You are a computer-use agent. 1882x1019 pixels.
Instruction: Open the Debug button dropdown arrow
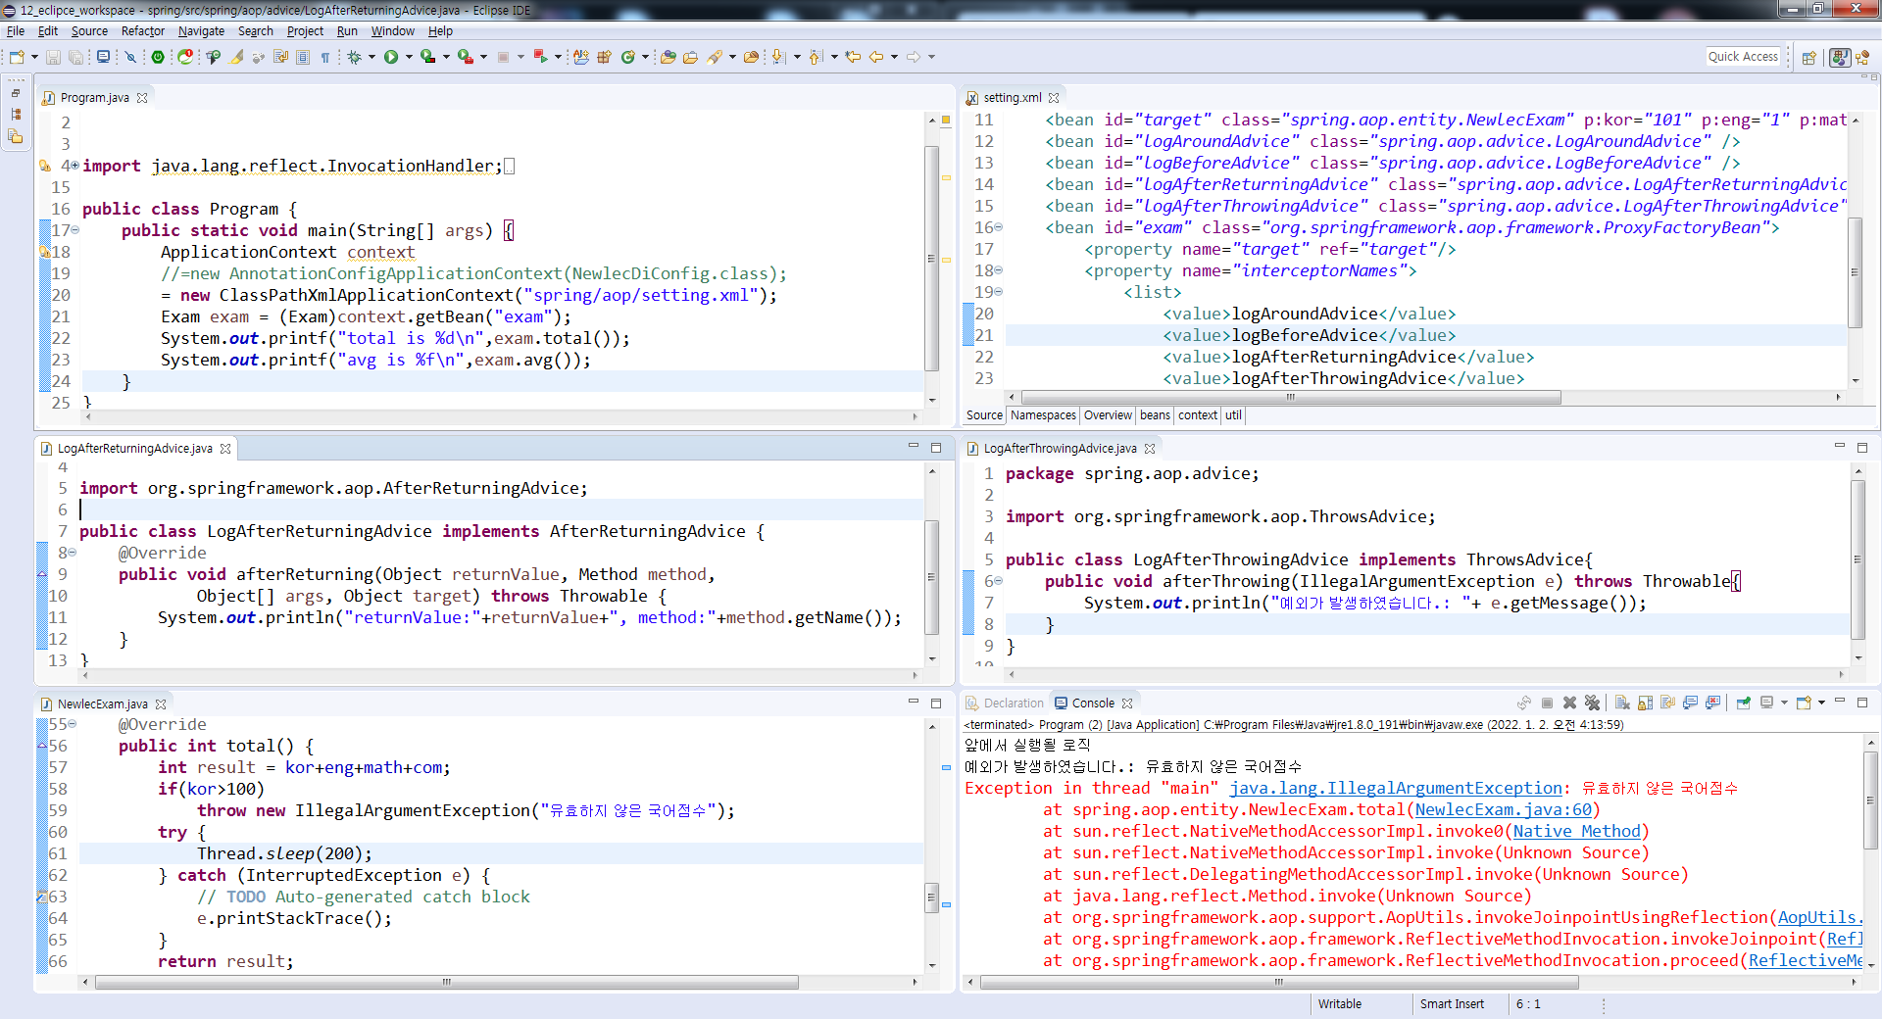click(371, 57)
